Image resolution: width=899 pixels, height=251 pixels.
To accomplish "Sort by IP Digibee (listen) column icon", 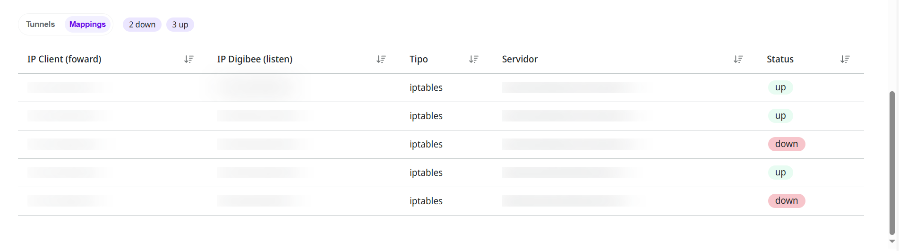I will pos(381,59).
